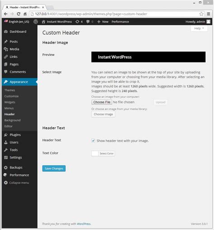Viewport: 214px width, 230px height.
Task: Bookmark page with the star icon
Action: click(201, 14)
